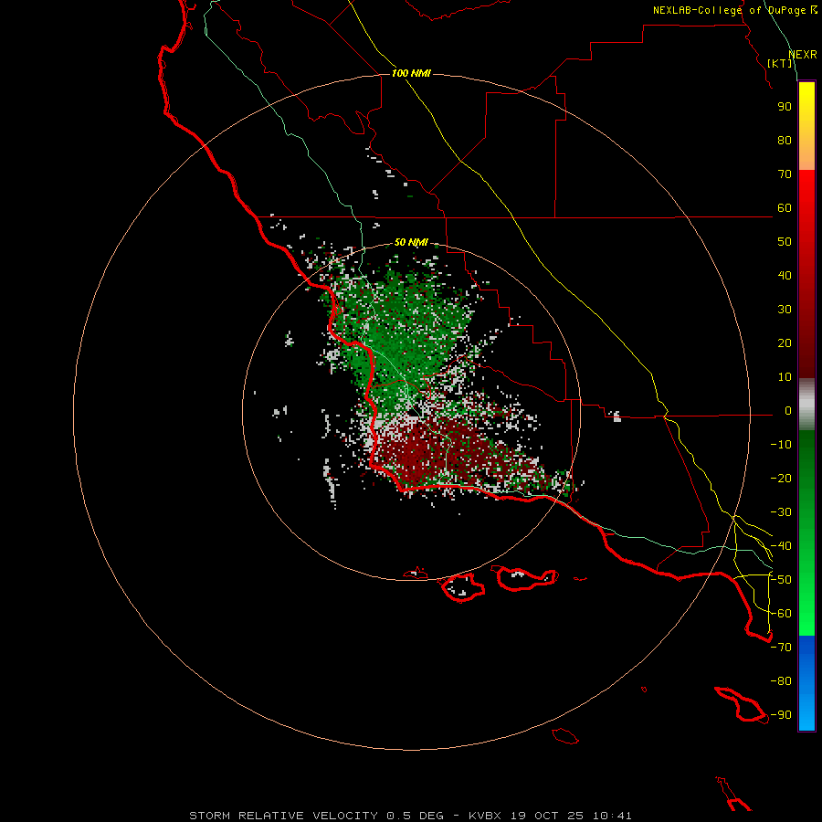
Task: Click the 20 value on the velocity scale
Action: [785, 343]
